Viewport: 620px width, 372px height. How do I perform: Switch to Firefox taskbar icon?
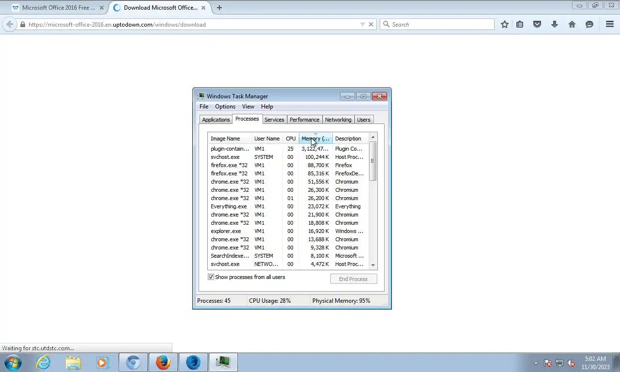click(x=163, y=362)
